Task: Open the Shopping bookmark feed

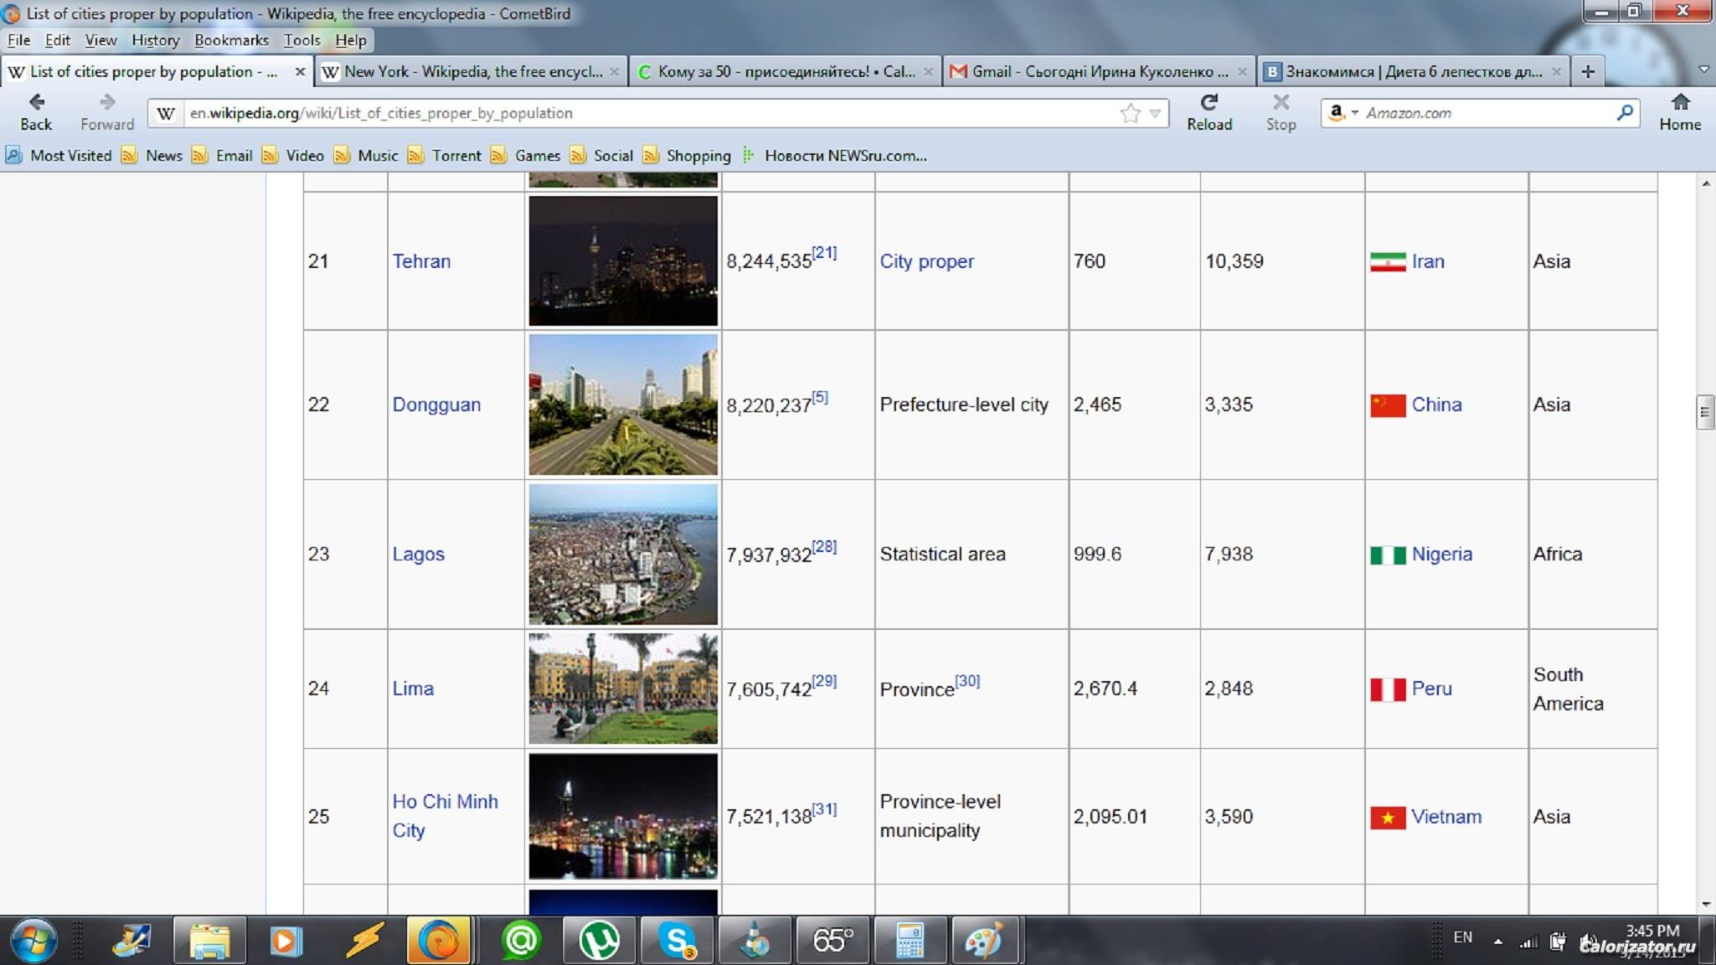Action: (687, 155)
